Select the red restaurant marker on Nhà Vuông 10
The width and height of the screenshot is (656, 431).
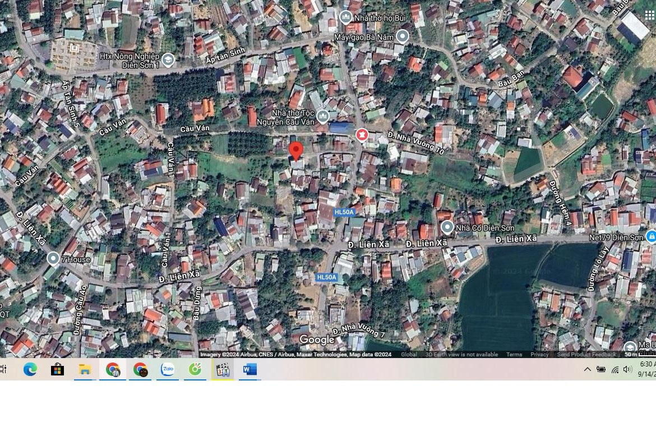[x=362, y=135]
